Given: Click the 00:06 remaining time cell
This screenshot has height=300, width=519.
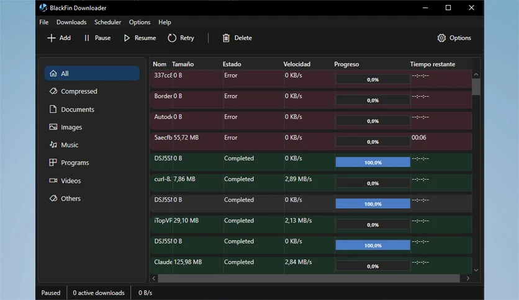Looking at the screenshot, I should click(x=418, y=138).
